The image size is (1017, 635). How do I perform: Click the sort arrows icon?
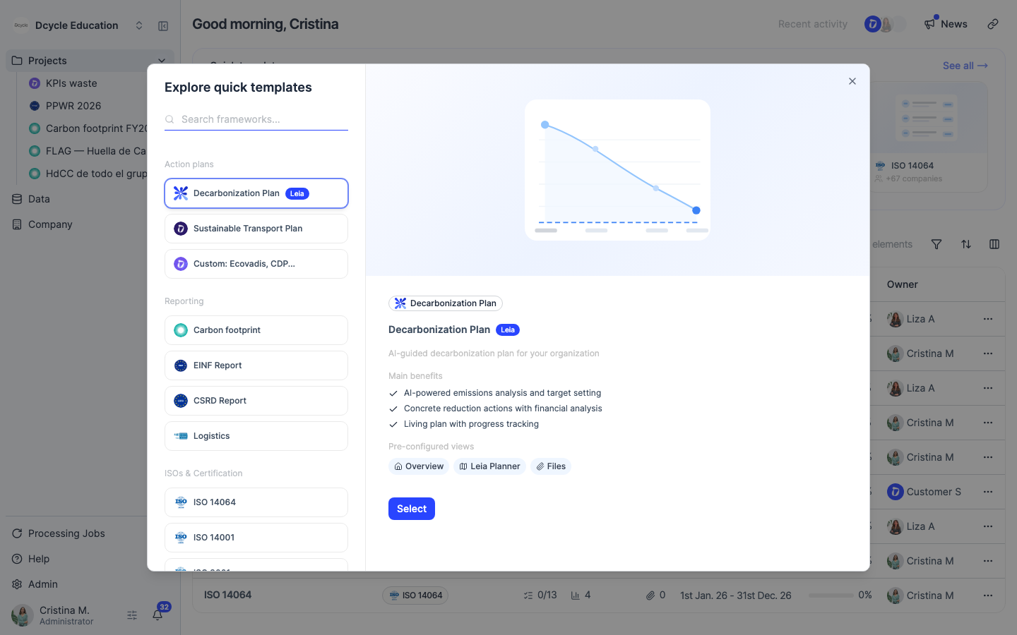click(x=966, y=244)
